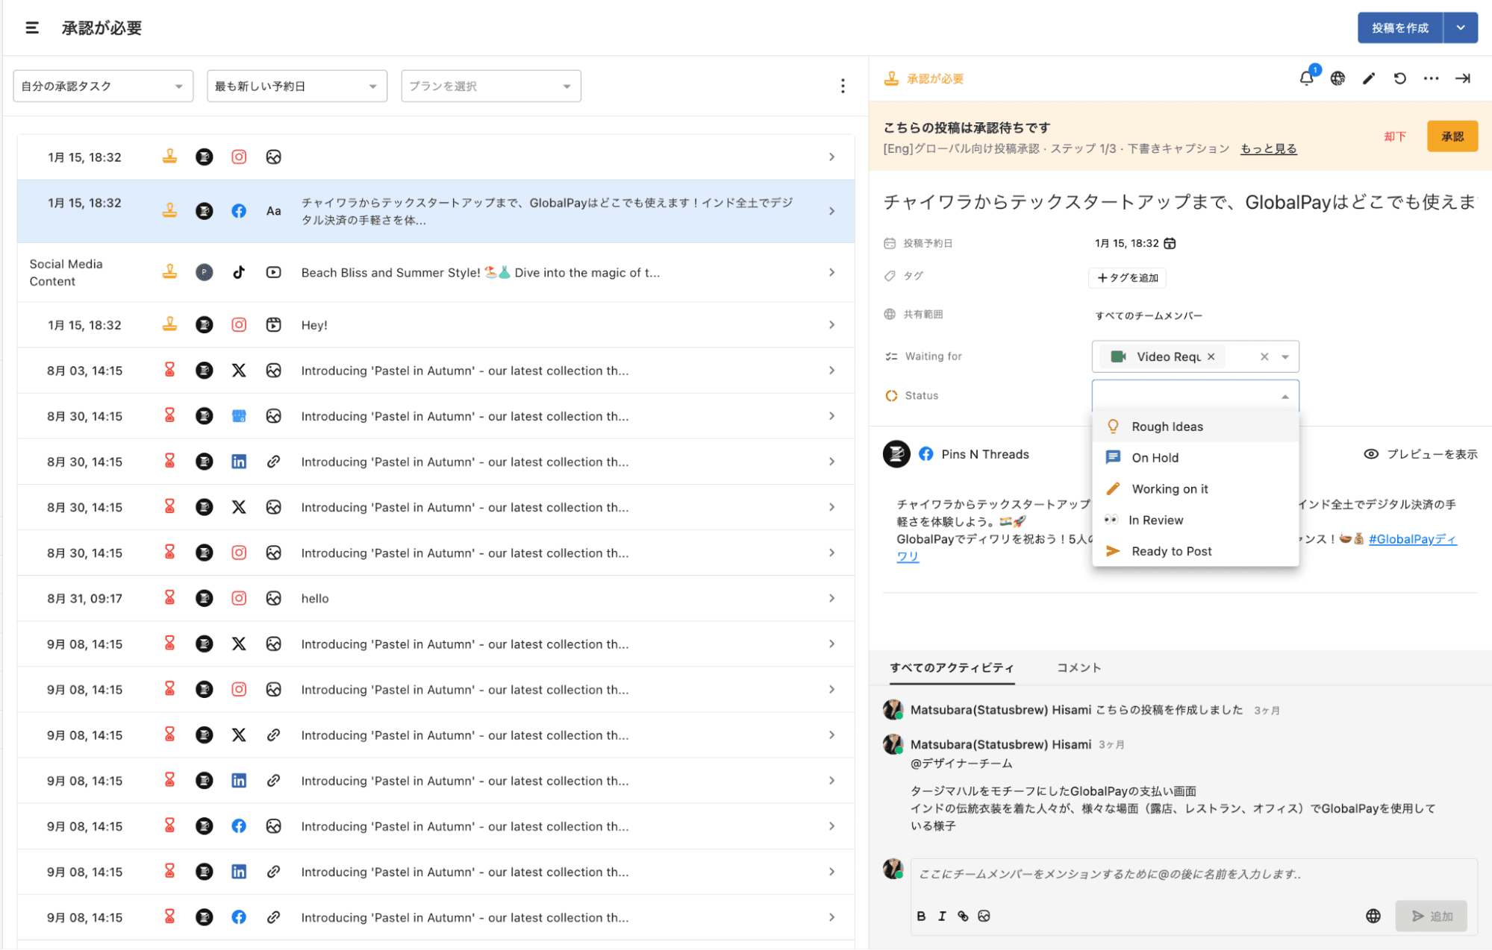Click the Instagram icon in the hello row
This screenshot has height=950, width=1492.
point(239,598)
